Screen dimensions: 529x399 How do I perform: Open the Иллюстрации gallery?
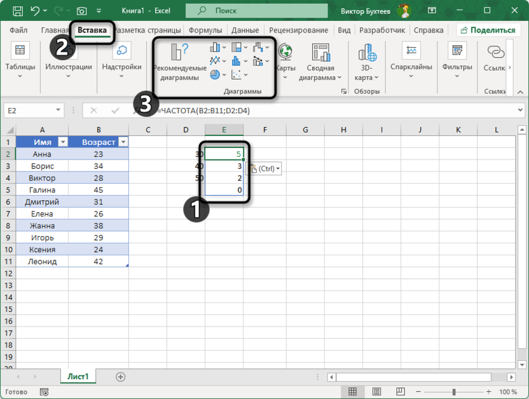click(x=68, y=64)
